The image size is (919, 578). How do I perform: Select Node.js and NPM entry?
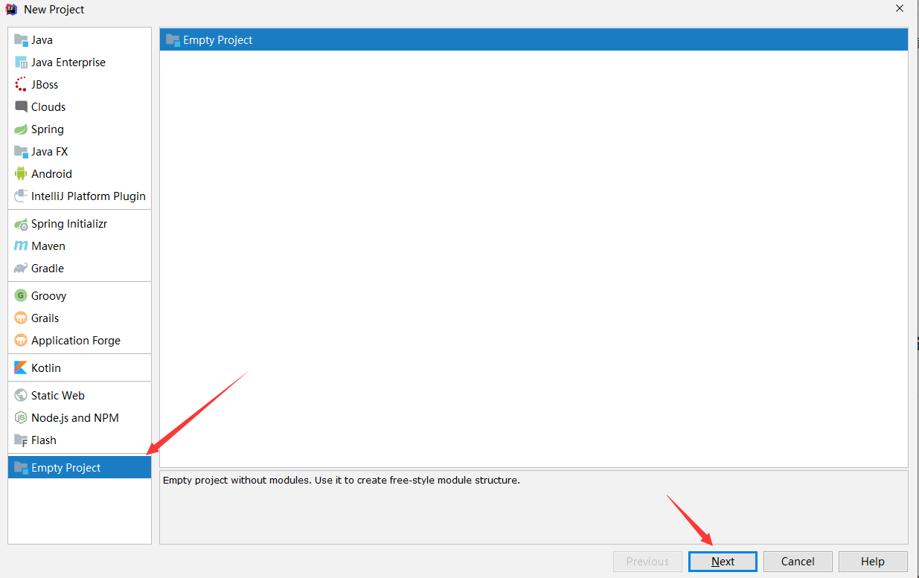(x=80, y=418)
